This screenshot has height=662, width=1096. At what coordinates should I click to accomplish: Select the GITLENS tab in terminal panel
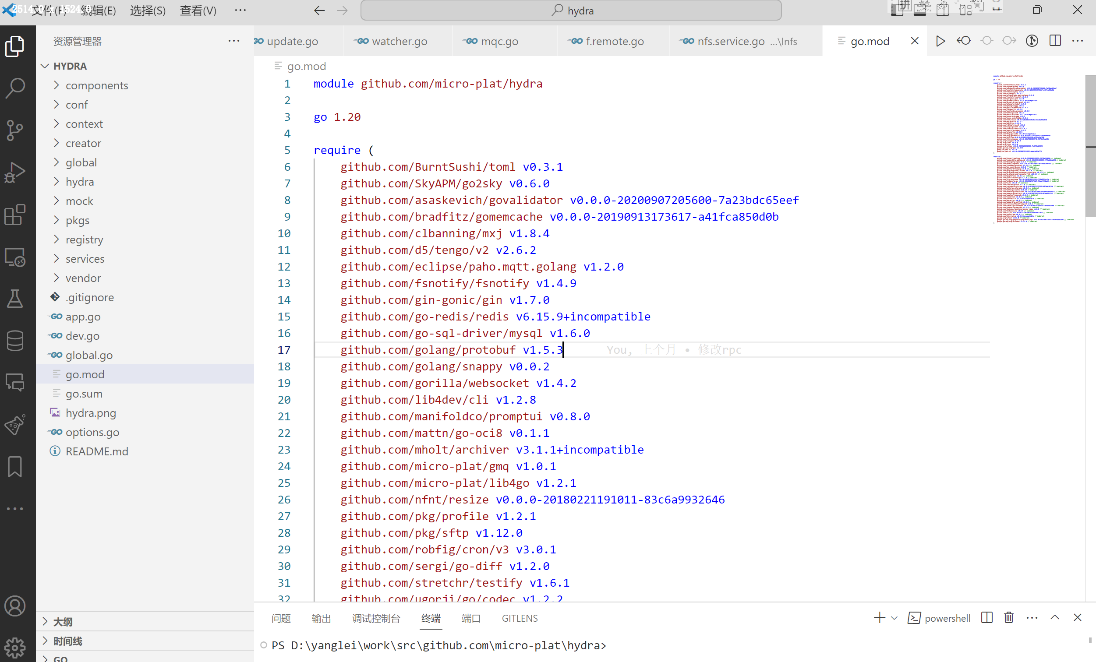520,618
